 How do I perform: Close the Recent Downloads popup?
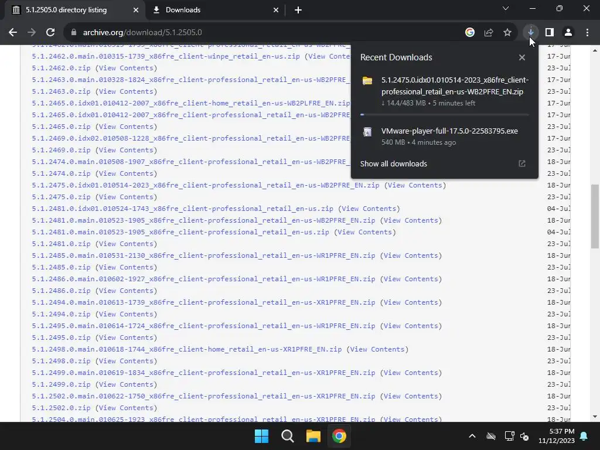pyautogui.click(x=522, y=57)
